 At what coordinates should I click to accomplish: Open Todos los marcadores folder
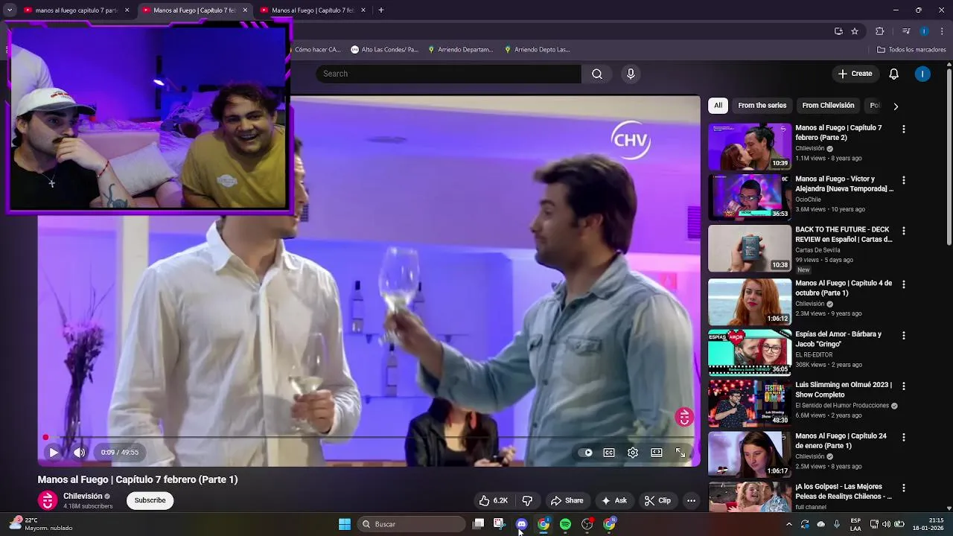coord(911,50)
